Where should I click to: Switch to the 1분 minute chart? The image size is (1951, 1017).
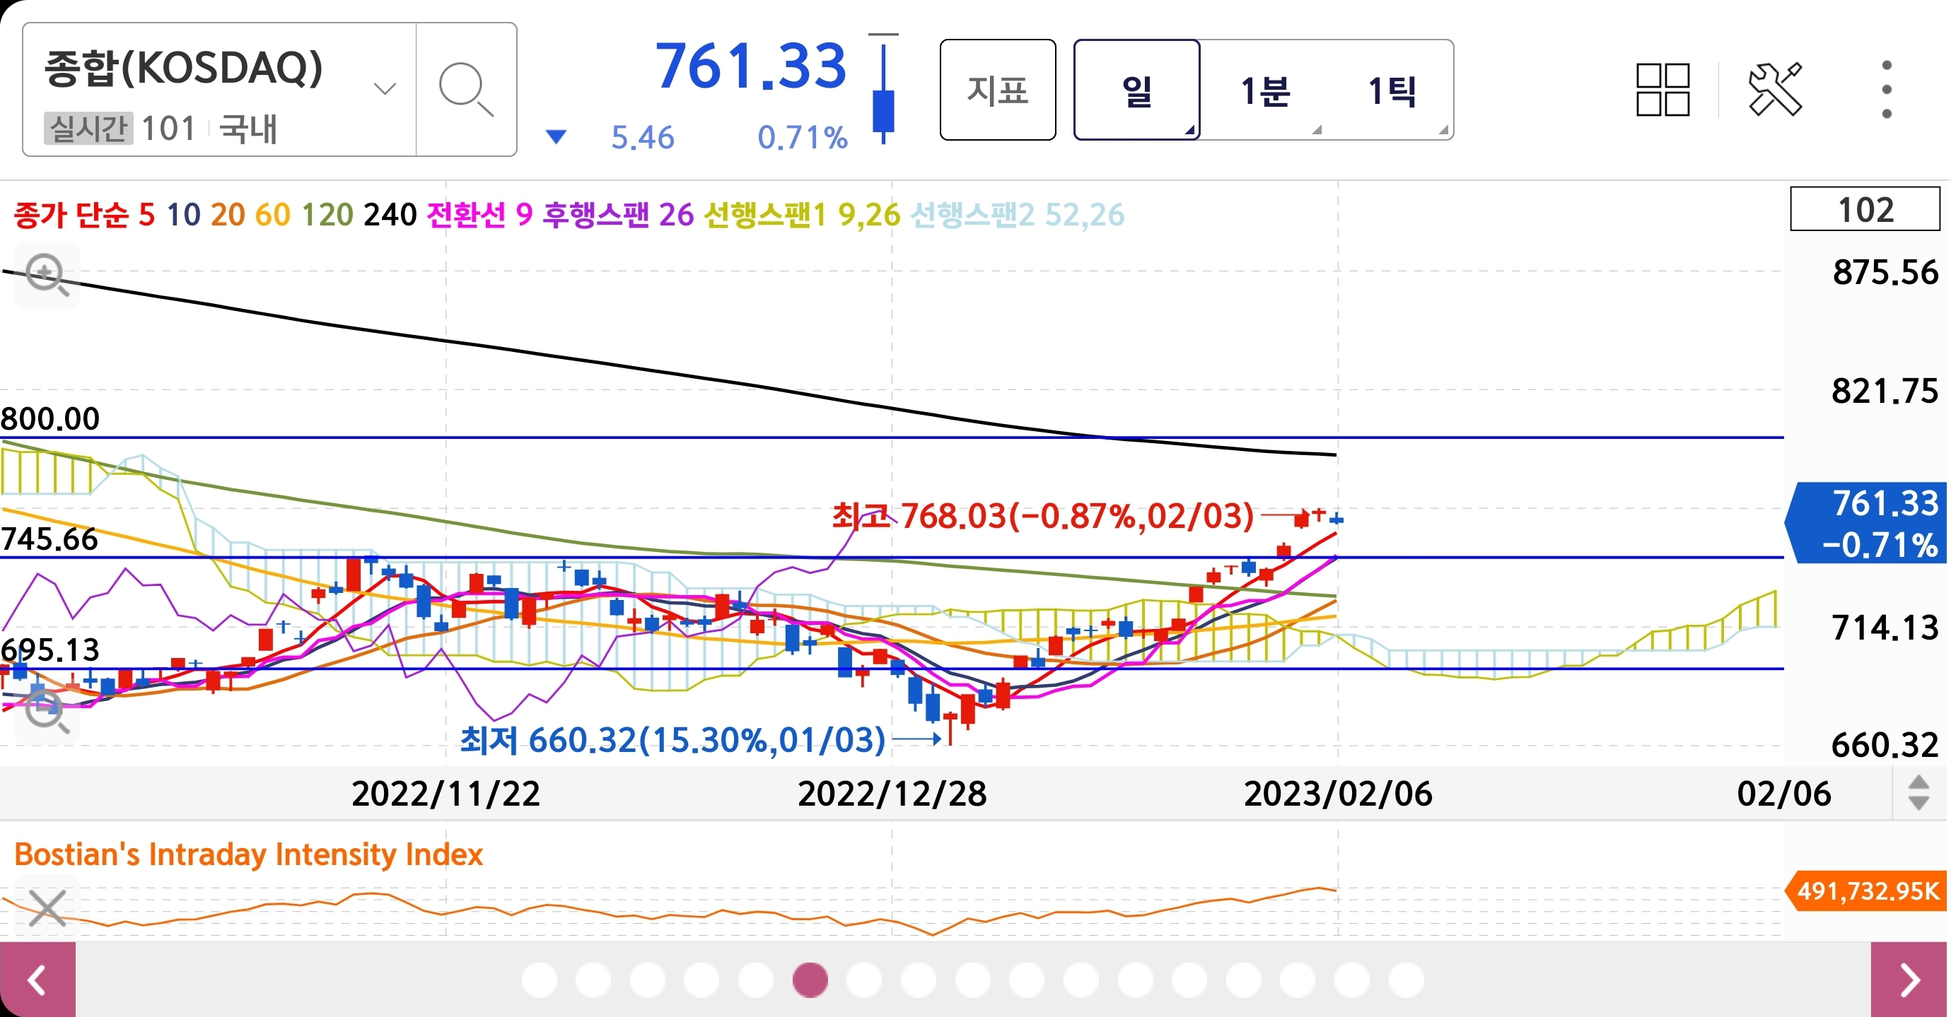point(1264,90)
